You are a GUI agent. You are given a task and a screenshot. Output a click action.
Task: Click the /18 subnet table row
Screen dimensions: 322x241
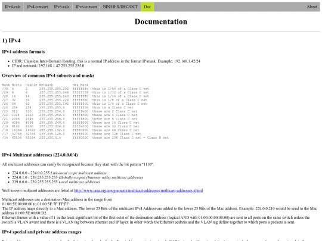click(x=70, y=130)
